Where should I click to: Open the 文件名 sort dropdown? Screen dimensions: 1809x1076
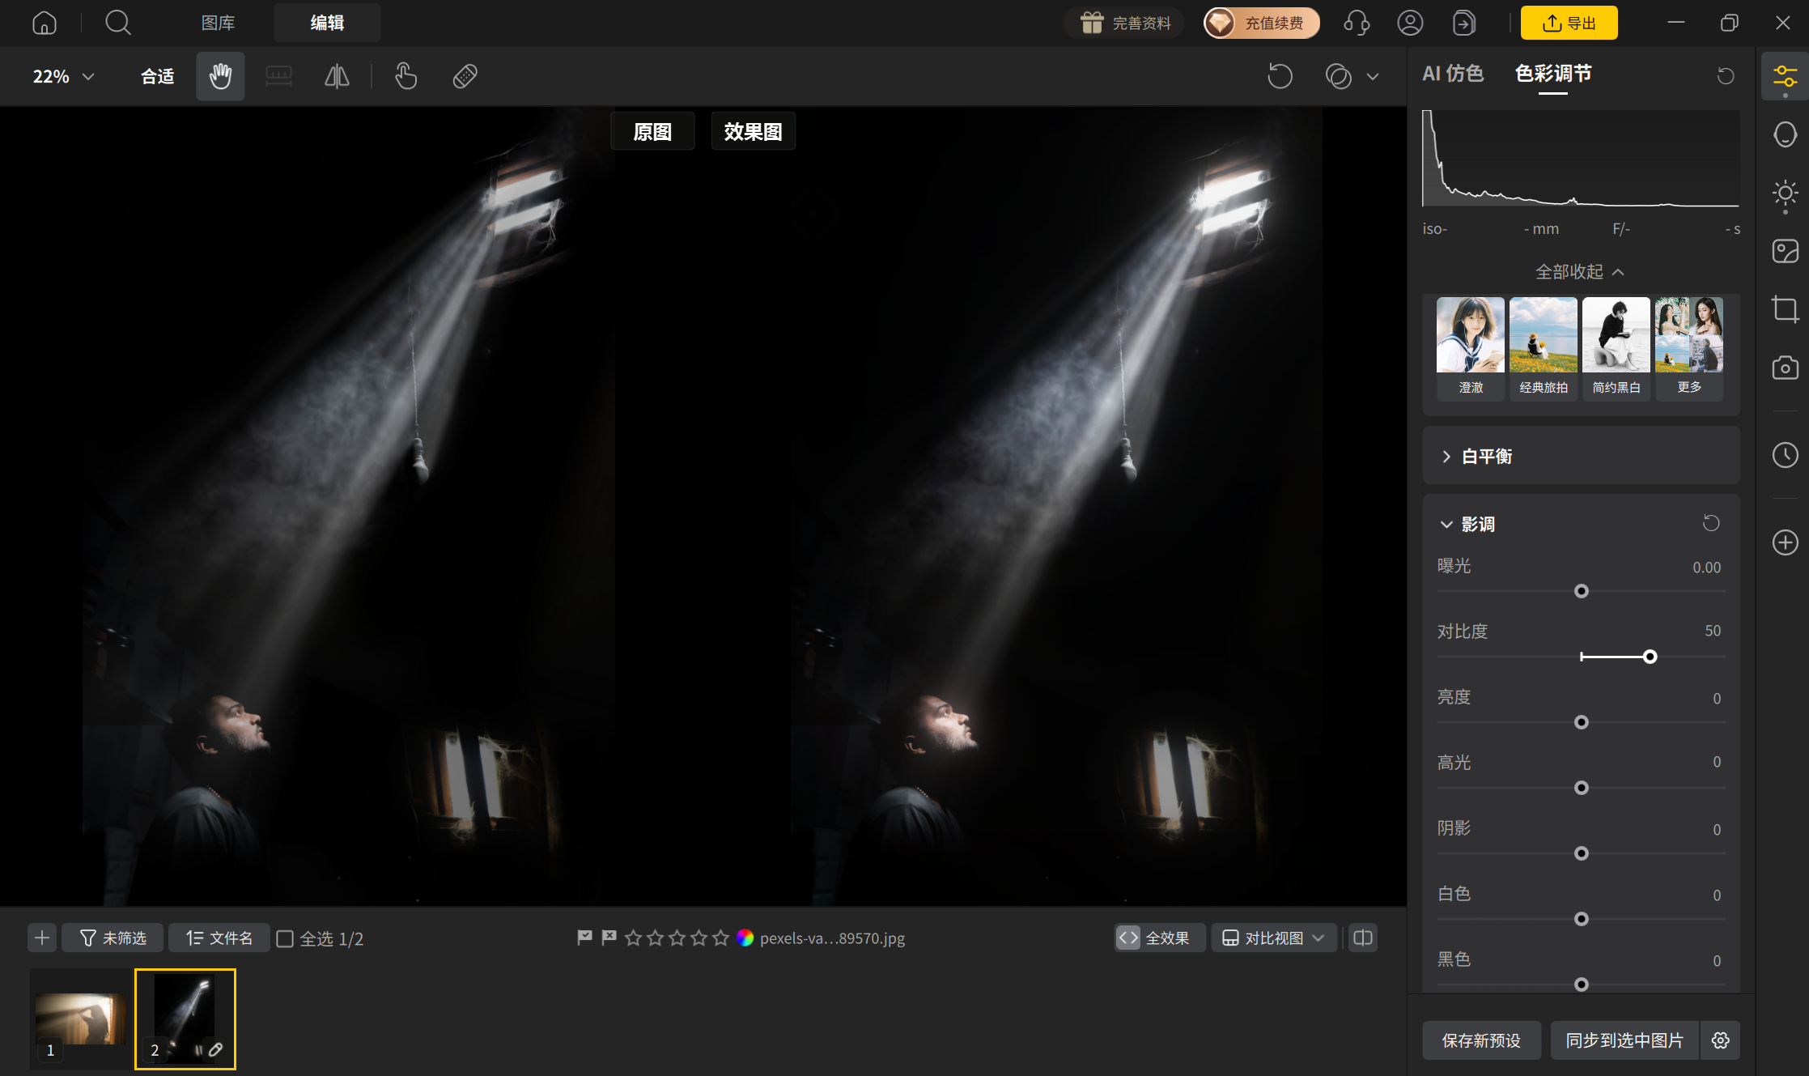219,938
